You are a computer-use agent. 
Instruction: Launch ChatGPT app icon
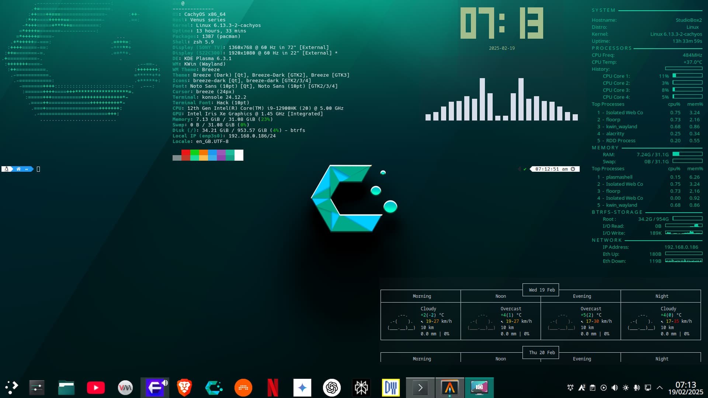(x=332, y=387)
